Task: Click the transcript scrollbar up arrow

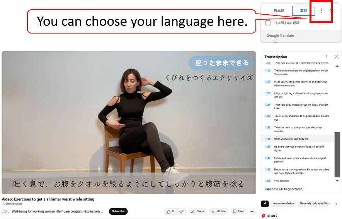Action: pyautogui.click(x=337, y=66)
